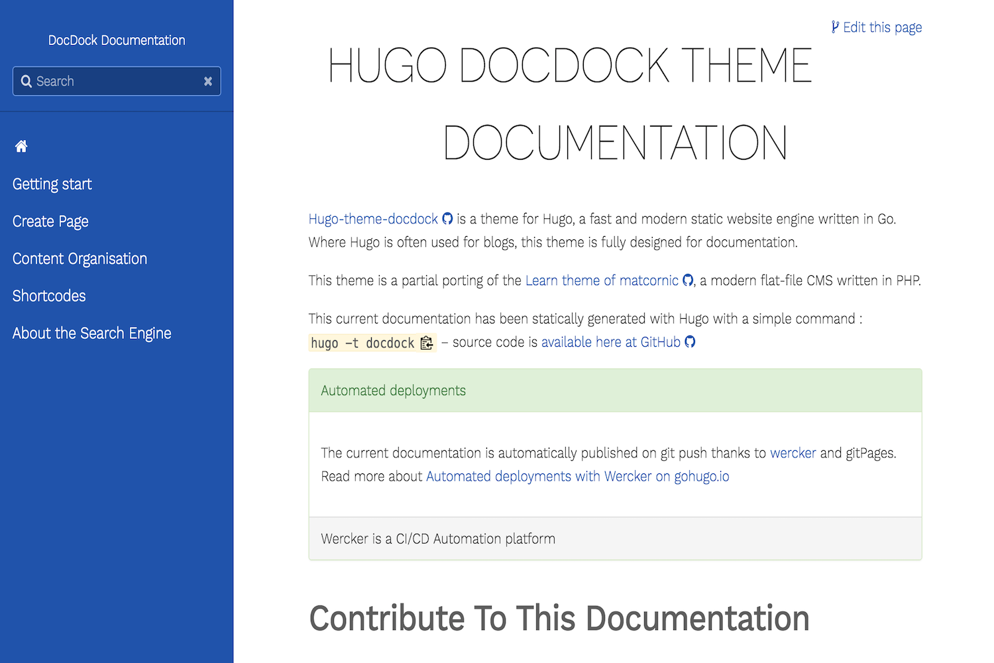Click GitHub icon beside Hugo-theme-docdock
This screenshot has height=663, width=994.
point(447,219)
